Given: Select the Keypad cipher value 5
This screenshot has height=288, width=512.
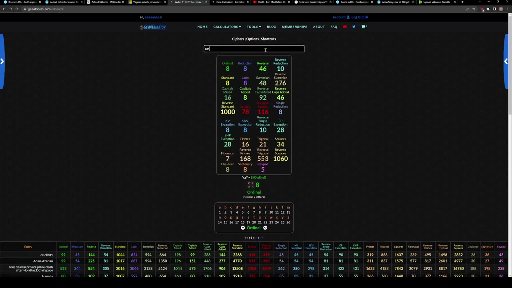Looking at the screenshot, I should pos(263,170).
